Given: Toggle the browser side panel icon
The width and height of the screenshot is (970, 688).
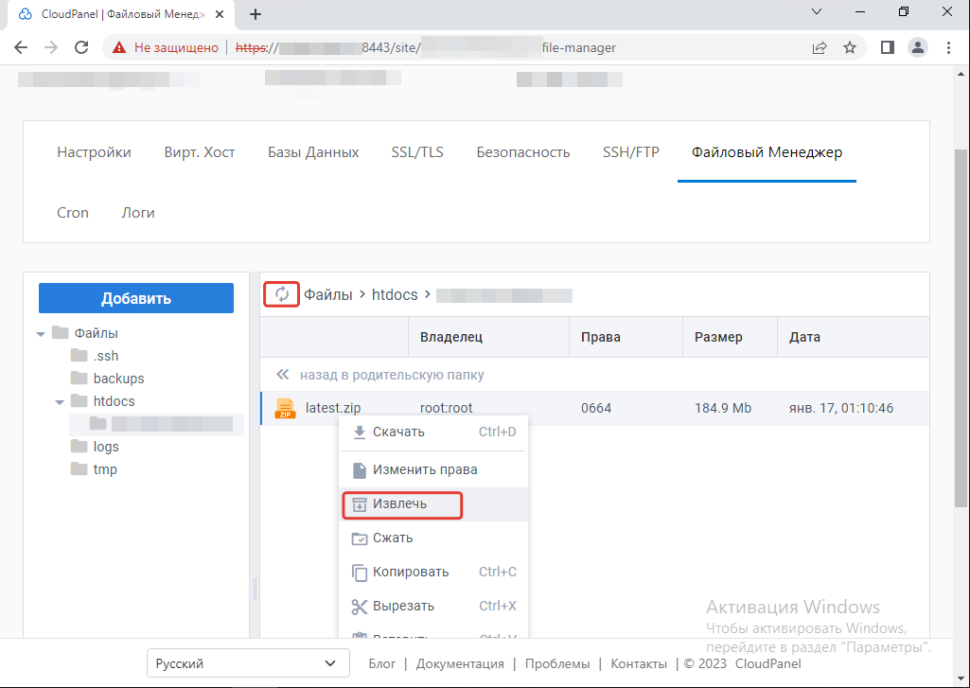Looking at the screenshot, I should tap(887, 47).
